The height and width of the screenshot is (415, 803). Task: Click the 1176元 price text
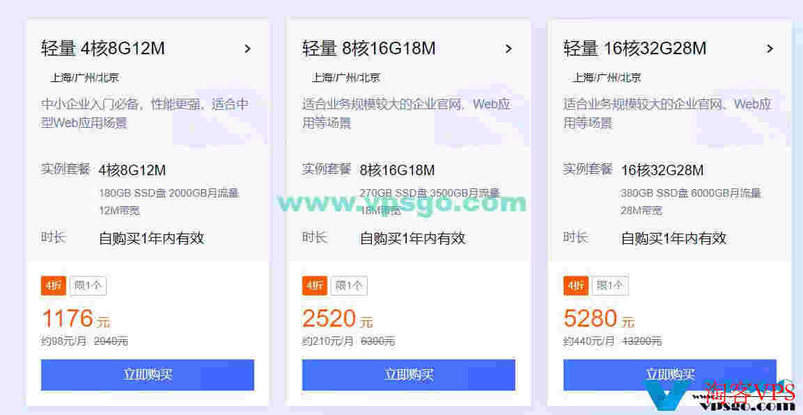(x=76, y=319)
